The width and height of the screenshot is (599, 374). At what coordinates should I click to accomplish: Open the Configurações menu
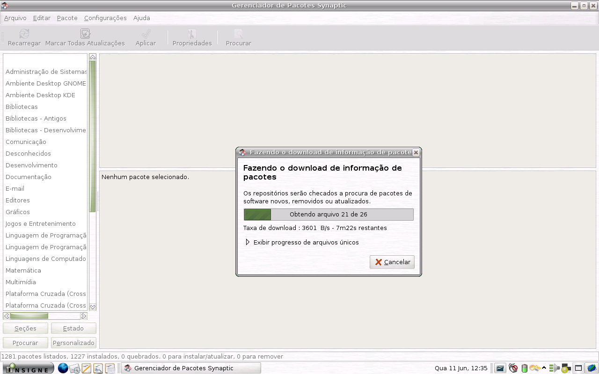(x=105, y=18)
